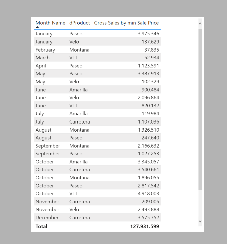Select the value 3.575.752
Viewport: 227px width, 244px height.
point(148,217)
